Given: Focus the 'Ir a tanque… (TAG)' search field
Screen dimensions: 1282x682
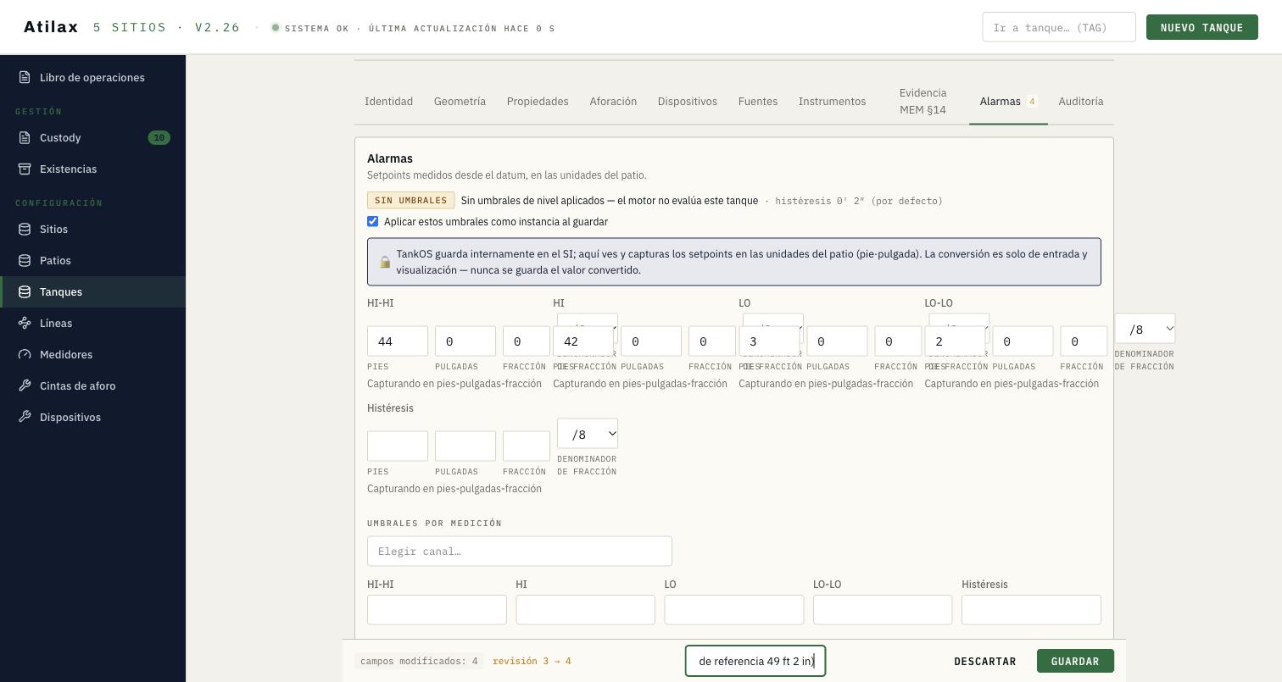Looking at the screenshot, I should pos(1058,27).
